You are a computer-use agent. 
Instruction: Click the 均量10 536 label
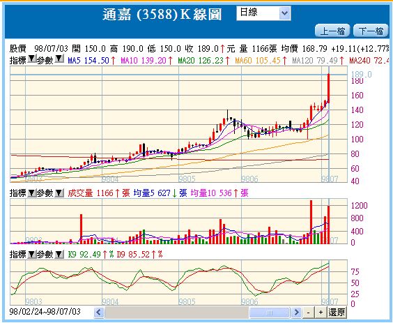[x=219, y=193]
